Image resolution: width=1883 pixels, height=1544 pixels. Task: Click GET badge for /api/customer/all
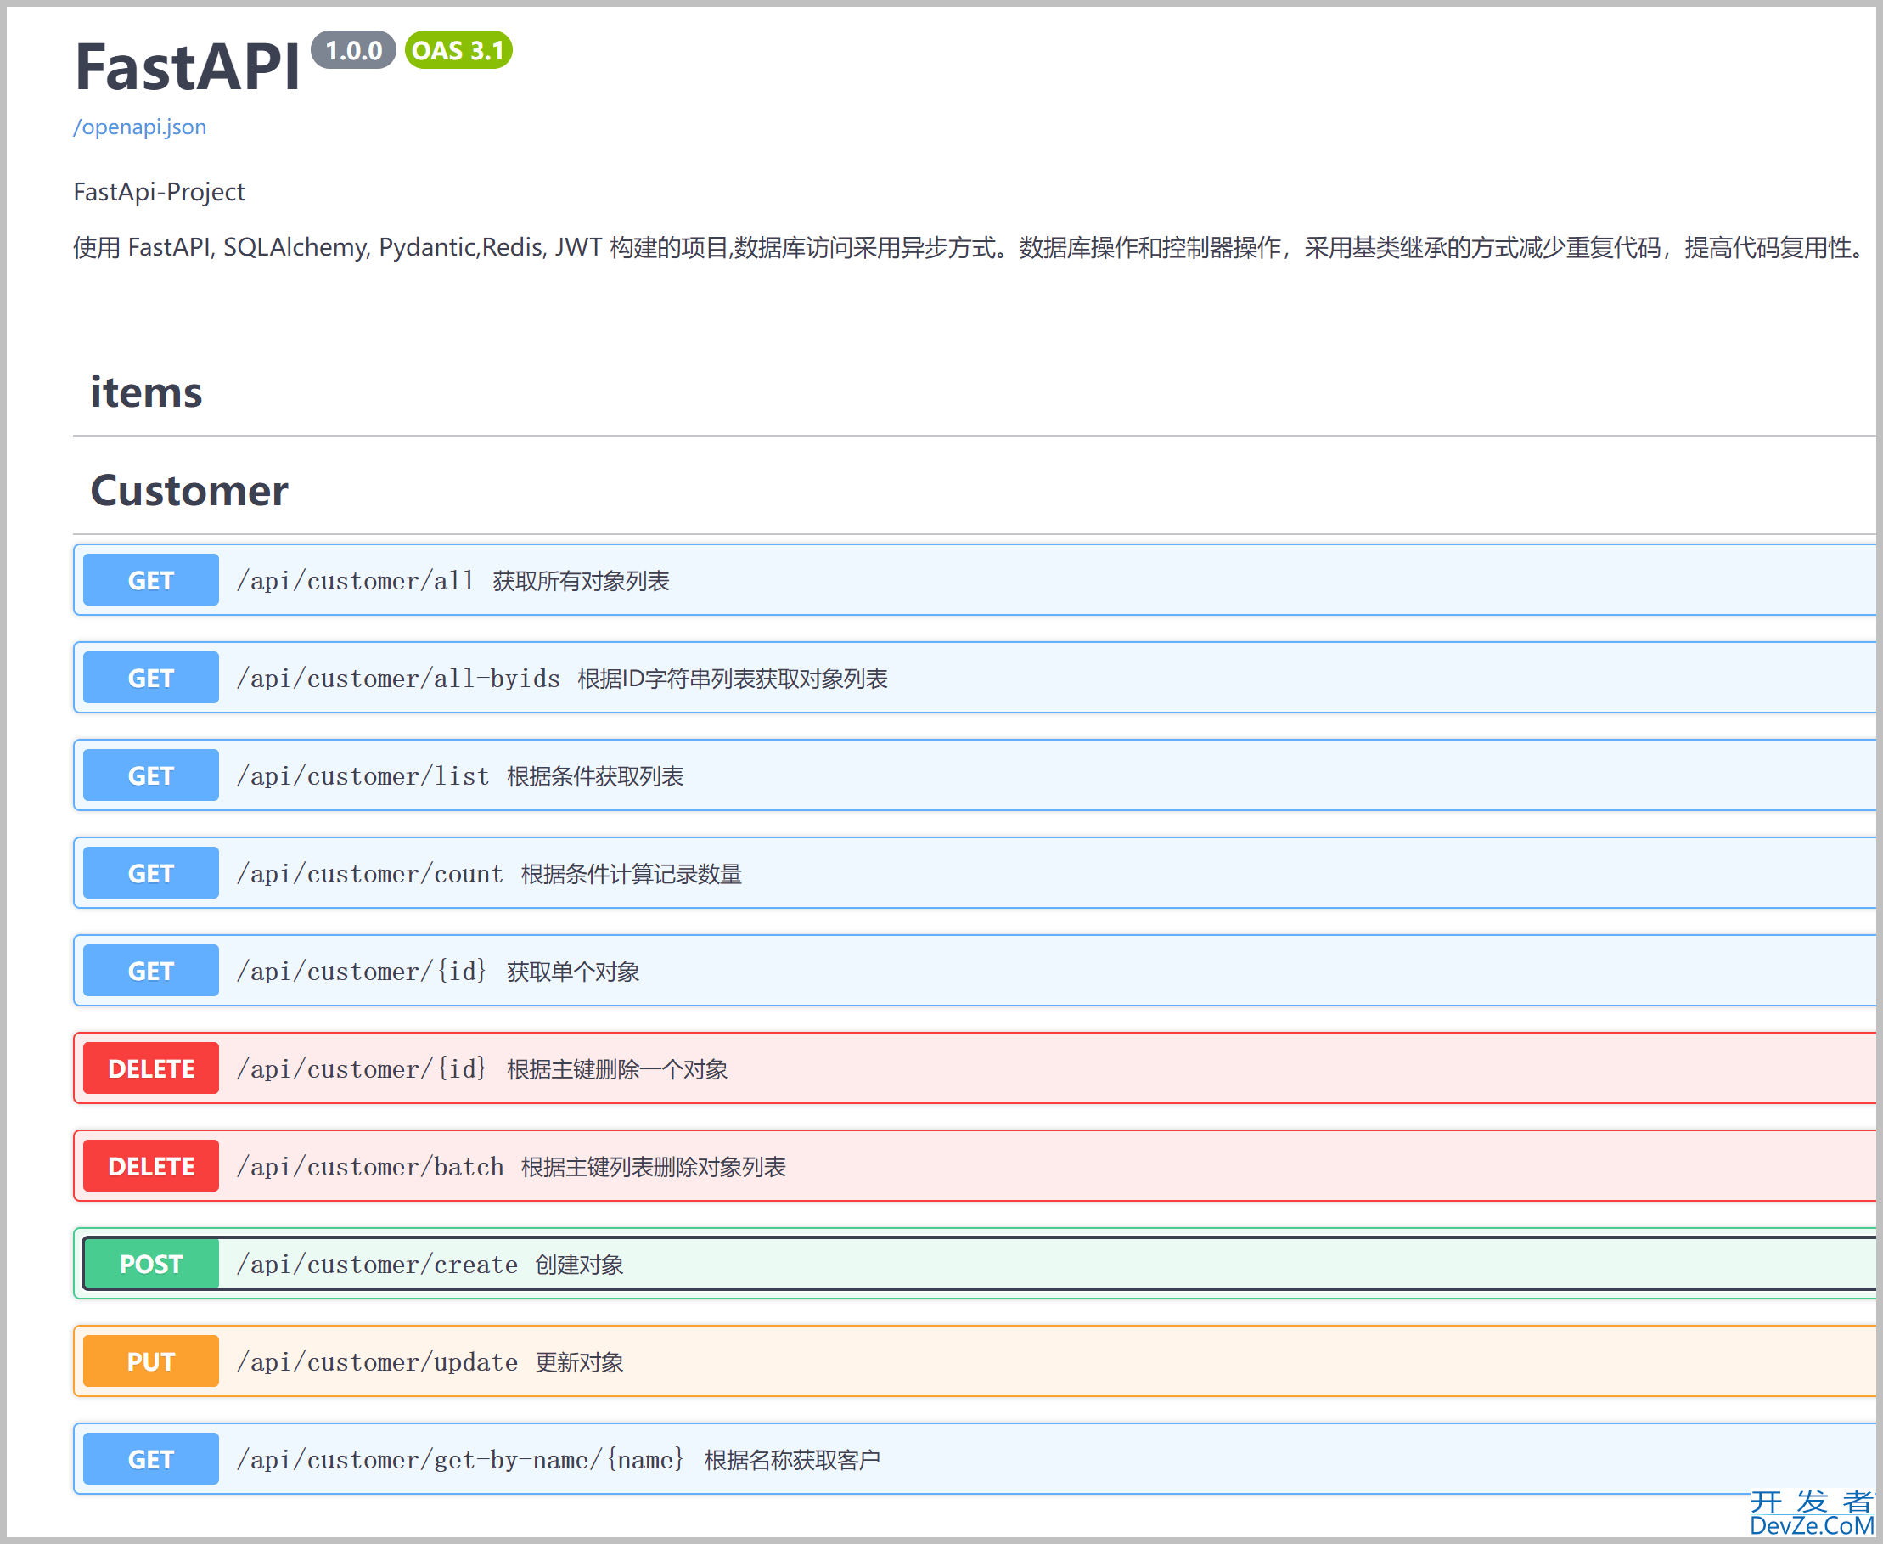coord(150,581)
